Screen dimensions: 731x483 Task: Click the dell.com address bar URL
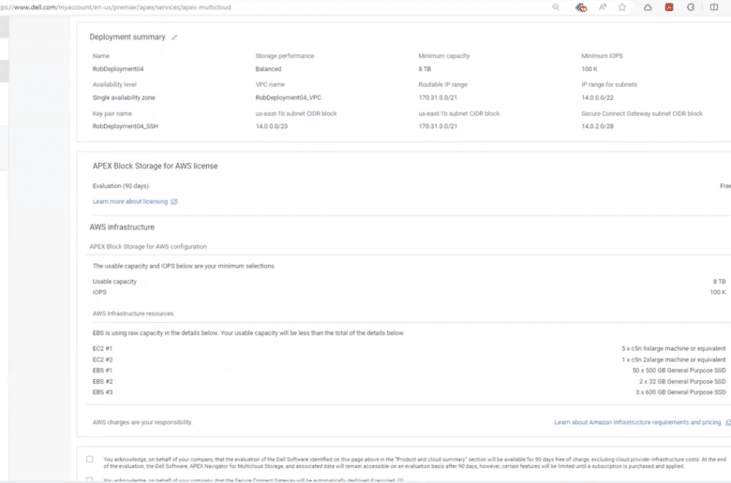click(x=115, y=7)
